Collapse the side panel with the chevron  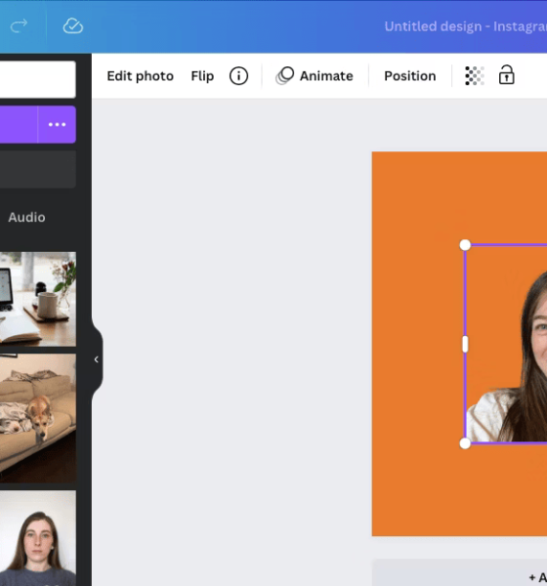tap(97, 359)
